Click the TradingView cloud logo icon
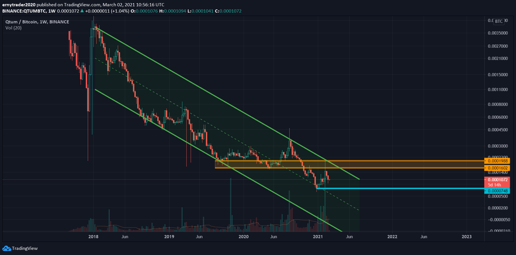This screenshot has width=516, height=255. [7, 248]
